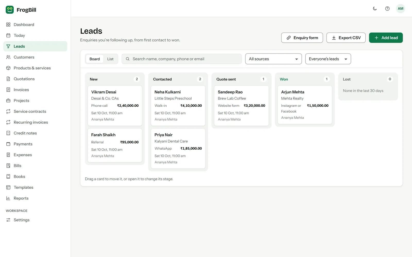412x257 pixels.
Task: Open Expenses in the sidebar
Action: [x=35, y=155]
